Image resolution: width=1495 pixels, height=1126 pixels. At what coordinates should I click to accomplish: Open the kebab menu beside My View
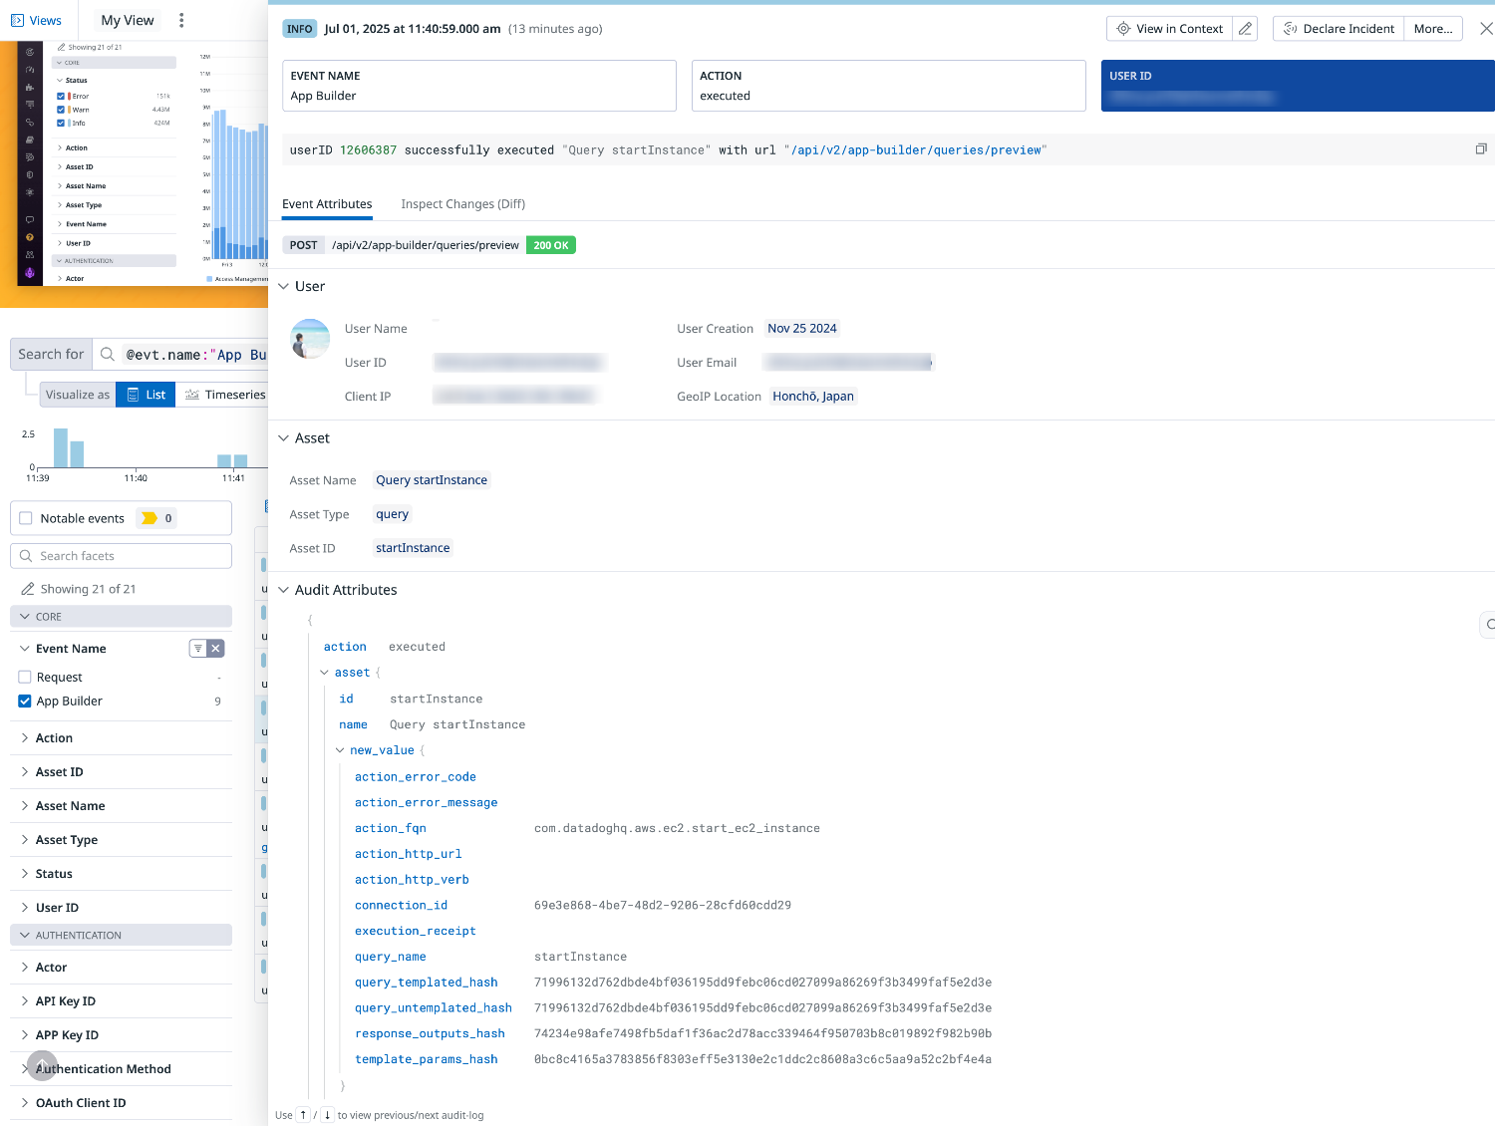coord(181,20)
